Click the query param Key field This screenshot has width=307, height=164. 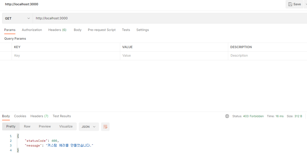66,56
